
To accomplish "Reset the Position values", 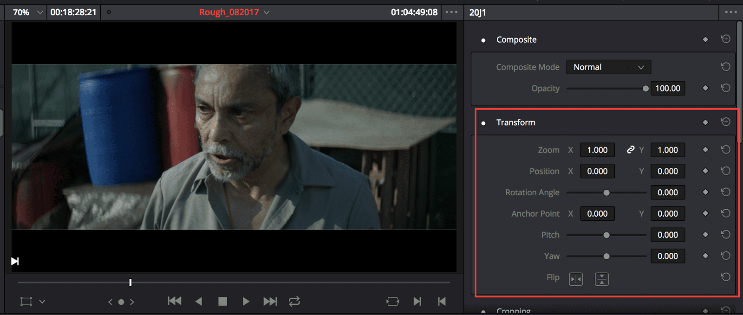I will coord(725,171).
